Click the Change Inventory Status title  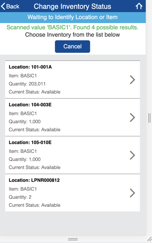tap(72, 7)
